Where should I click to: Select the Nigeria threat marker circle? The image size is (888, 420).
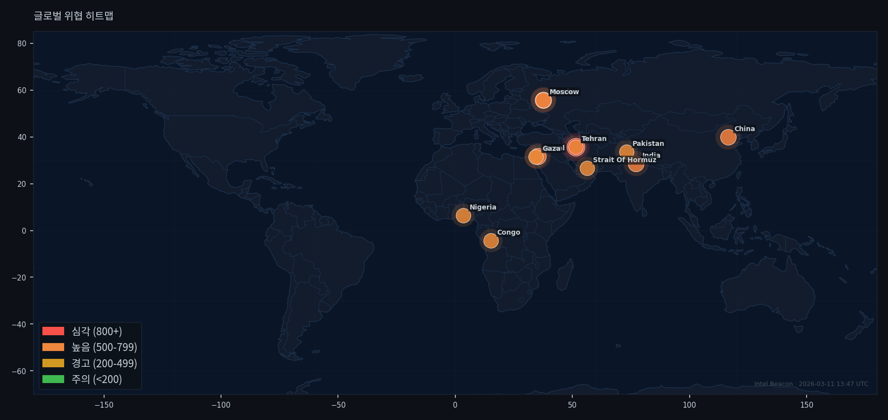point(463,215)
